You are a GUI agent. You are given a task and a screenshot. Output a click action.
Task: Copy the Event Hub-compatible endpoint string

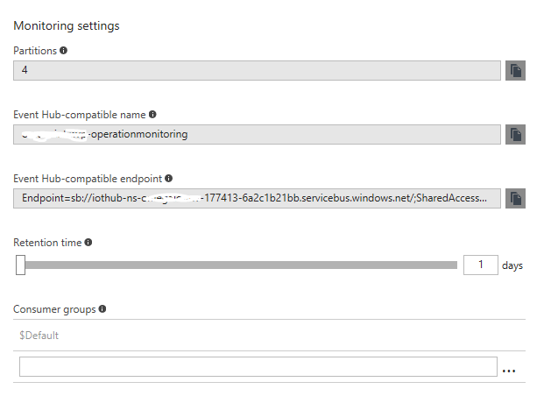tap(516, 199)
